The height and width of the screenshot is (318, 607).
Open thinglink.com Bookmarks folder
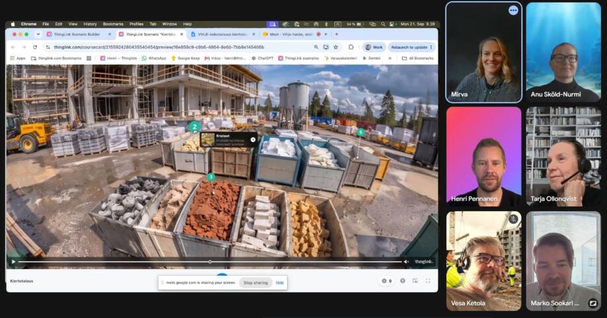[56, 58]
